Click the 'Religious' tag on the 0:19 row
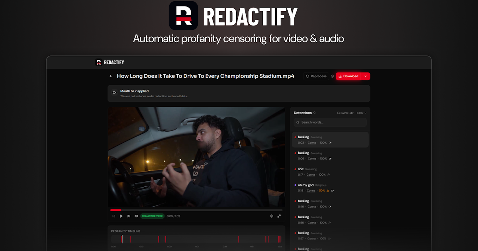Screen dimensions: 478x251 coord(321,185)
